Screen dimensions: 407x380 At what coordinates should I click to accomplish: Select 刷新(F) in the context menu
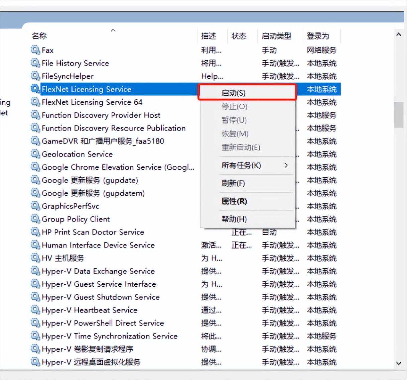coord(233,183)
